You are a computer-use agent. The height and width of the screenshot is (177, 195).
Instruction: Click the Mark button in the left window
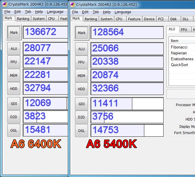(x=14, y=32)
